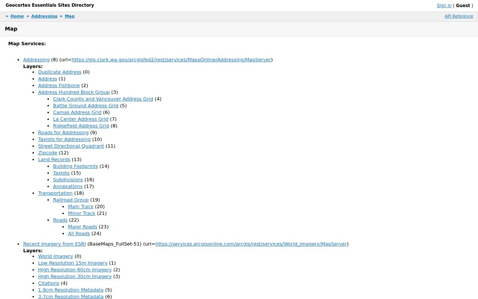
Task: Open the Addressing map service link
Action: 36,60
